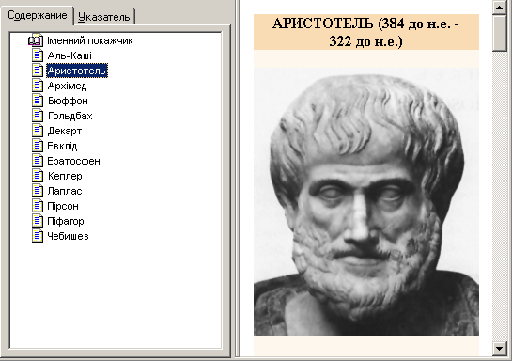Screen dimensions: 512x361
Task: Click the vertical scrollbar thumb
Action: [499, 33]
